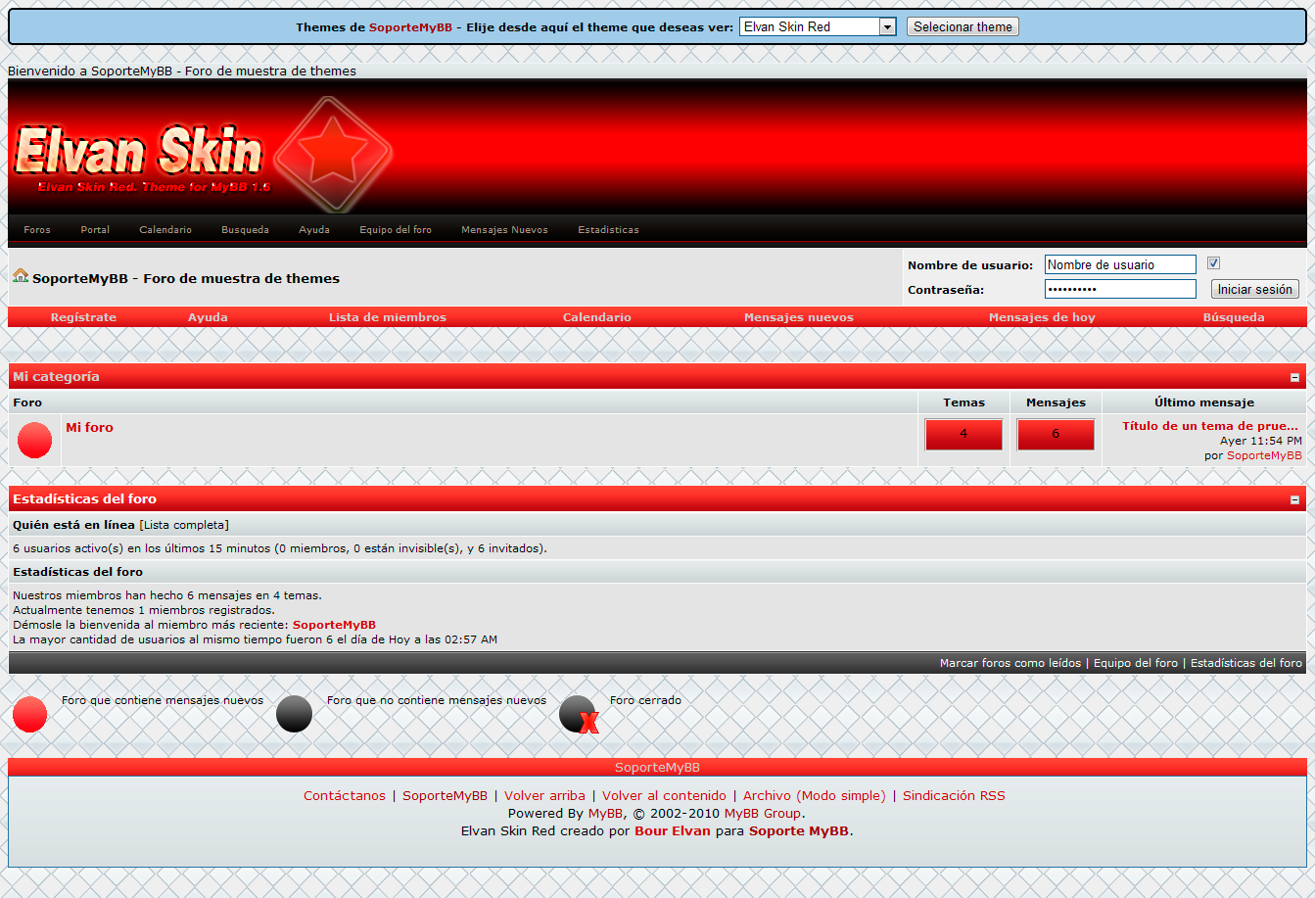Collapse the Mi categoría section
The height and width of the screenshot is (898, 1315).
[x=1294, y=377]
